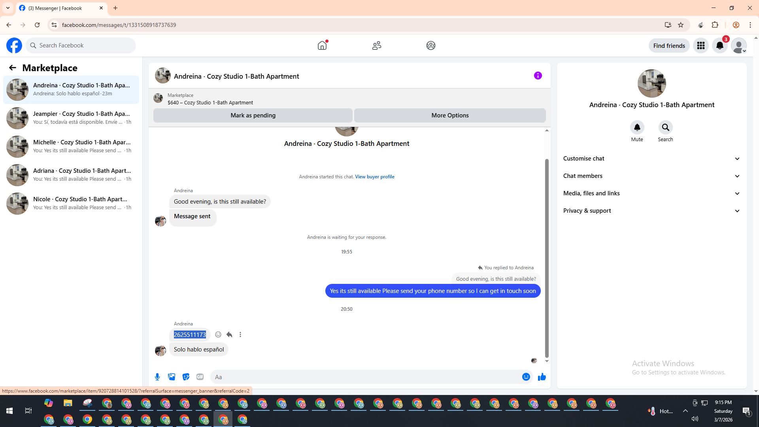Close the Messenger browser tab
The height and width of the screenshot is (427, 759).
101,8
